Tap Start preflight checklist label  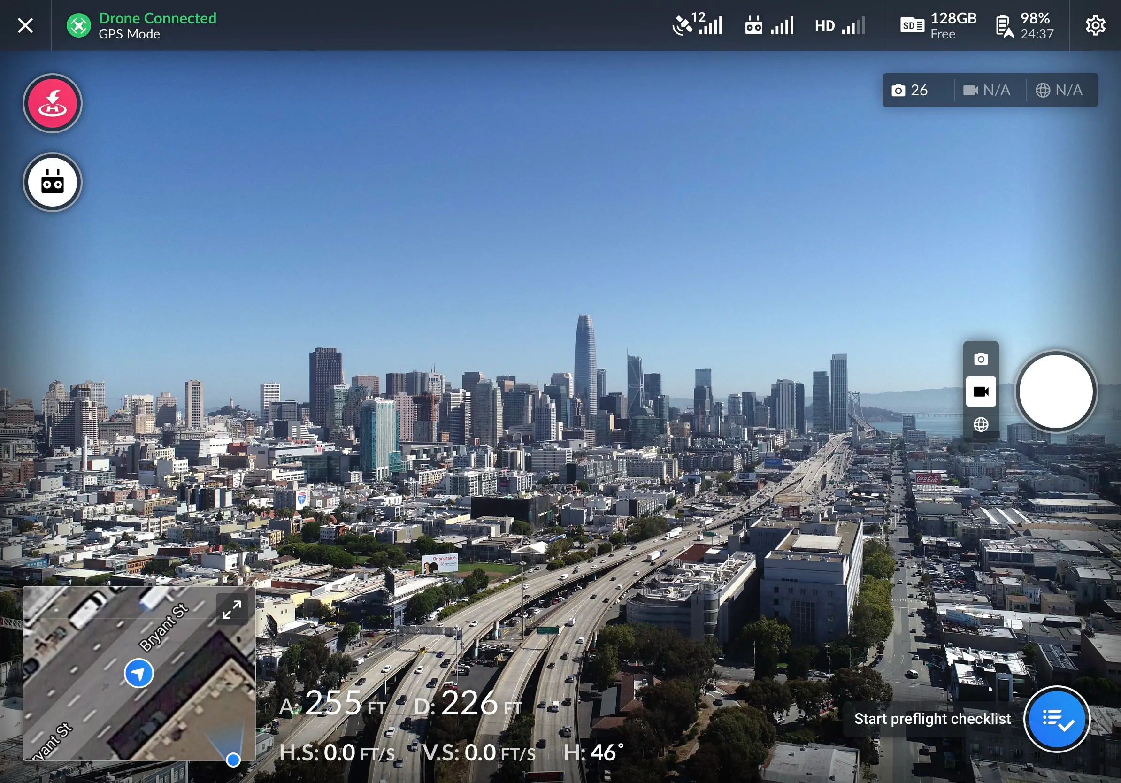coord(932,719)
